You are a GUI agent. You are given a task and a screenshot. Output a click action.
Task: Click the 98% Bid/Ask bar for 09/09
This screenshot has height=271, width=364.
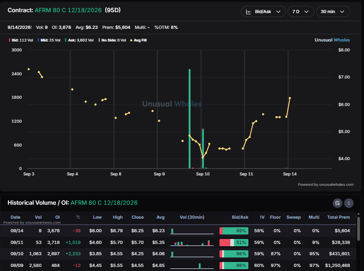point(234,266)
